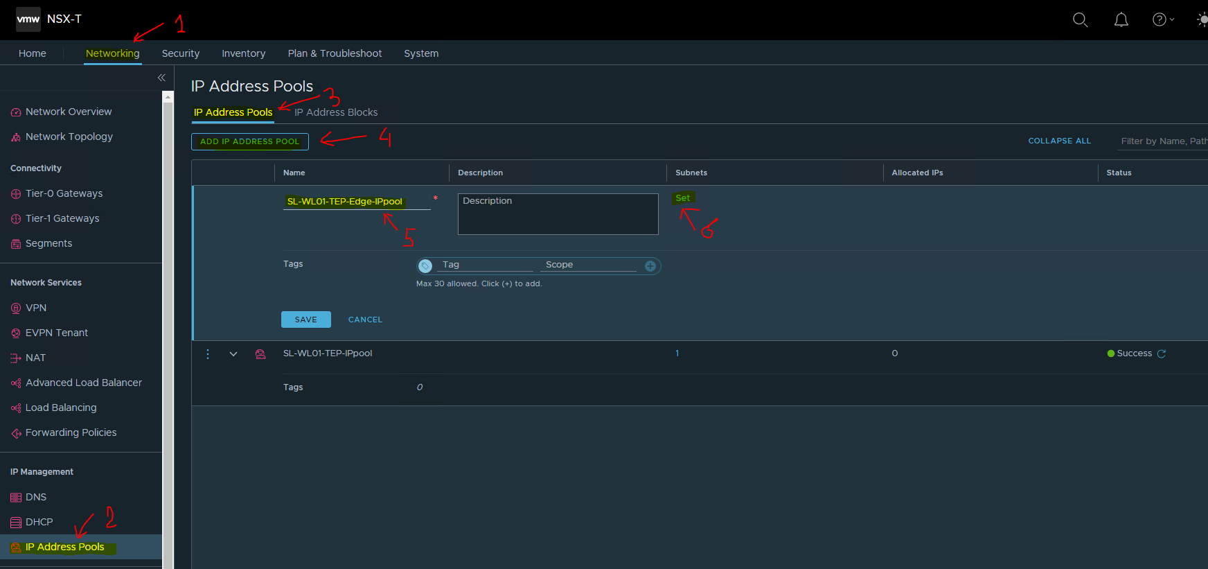The width and height of the screenshot is (1208, 569).
Task: Click the Advanced Load Balancer icon
Action: pos(16,383)
